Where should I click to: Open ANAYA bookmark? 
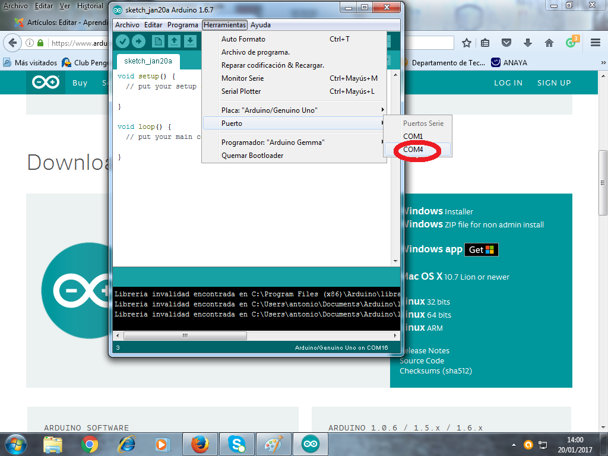click(509, 62)
